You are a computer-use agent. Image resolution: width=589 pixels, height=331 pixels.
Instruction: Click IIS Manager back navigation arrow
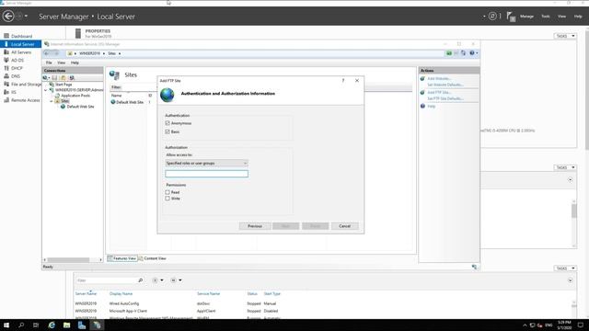[47, 53]
